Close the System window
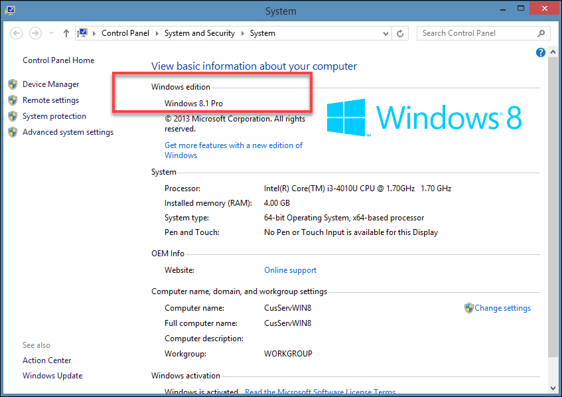This screenshot has height=397, width=562. point(545,8)
